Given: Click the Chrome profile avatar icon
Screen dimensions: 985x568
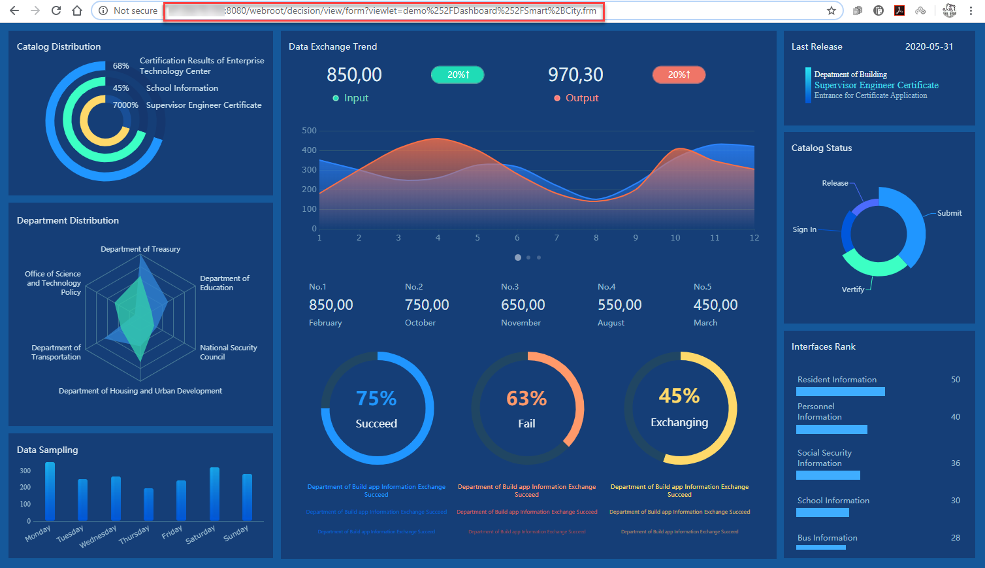Looking at the screenshot, I should click(x=949, y=10).
